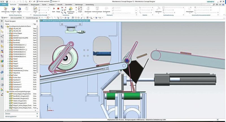The height and width of the screenshot is (122, 226).
Task: Switch to the Konstruktion tab
Action: coord(23,4)
